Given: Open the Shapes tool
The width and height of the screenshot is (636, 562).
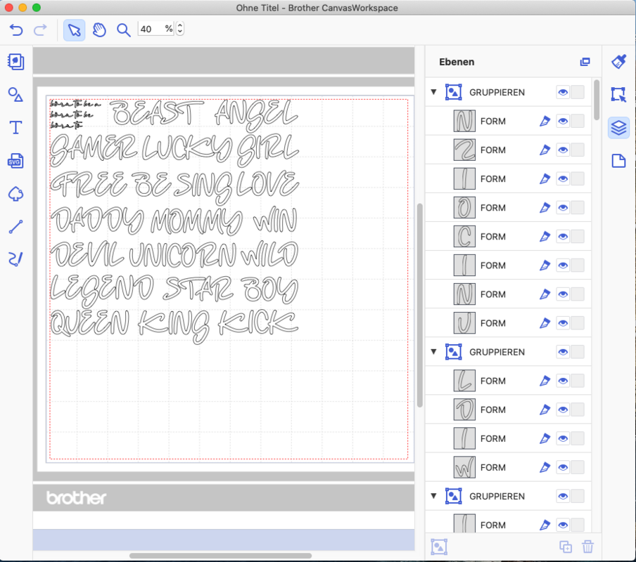Looking at the screenshot, I should (x=15, y=95).
